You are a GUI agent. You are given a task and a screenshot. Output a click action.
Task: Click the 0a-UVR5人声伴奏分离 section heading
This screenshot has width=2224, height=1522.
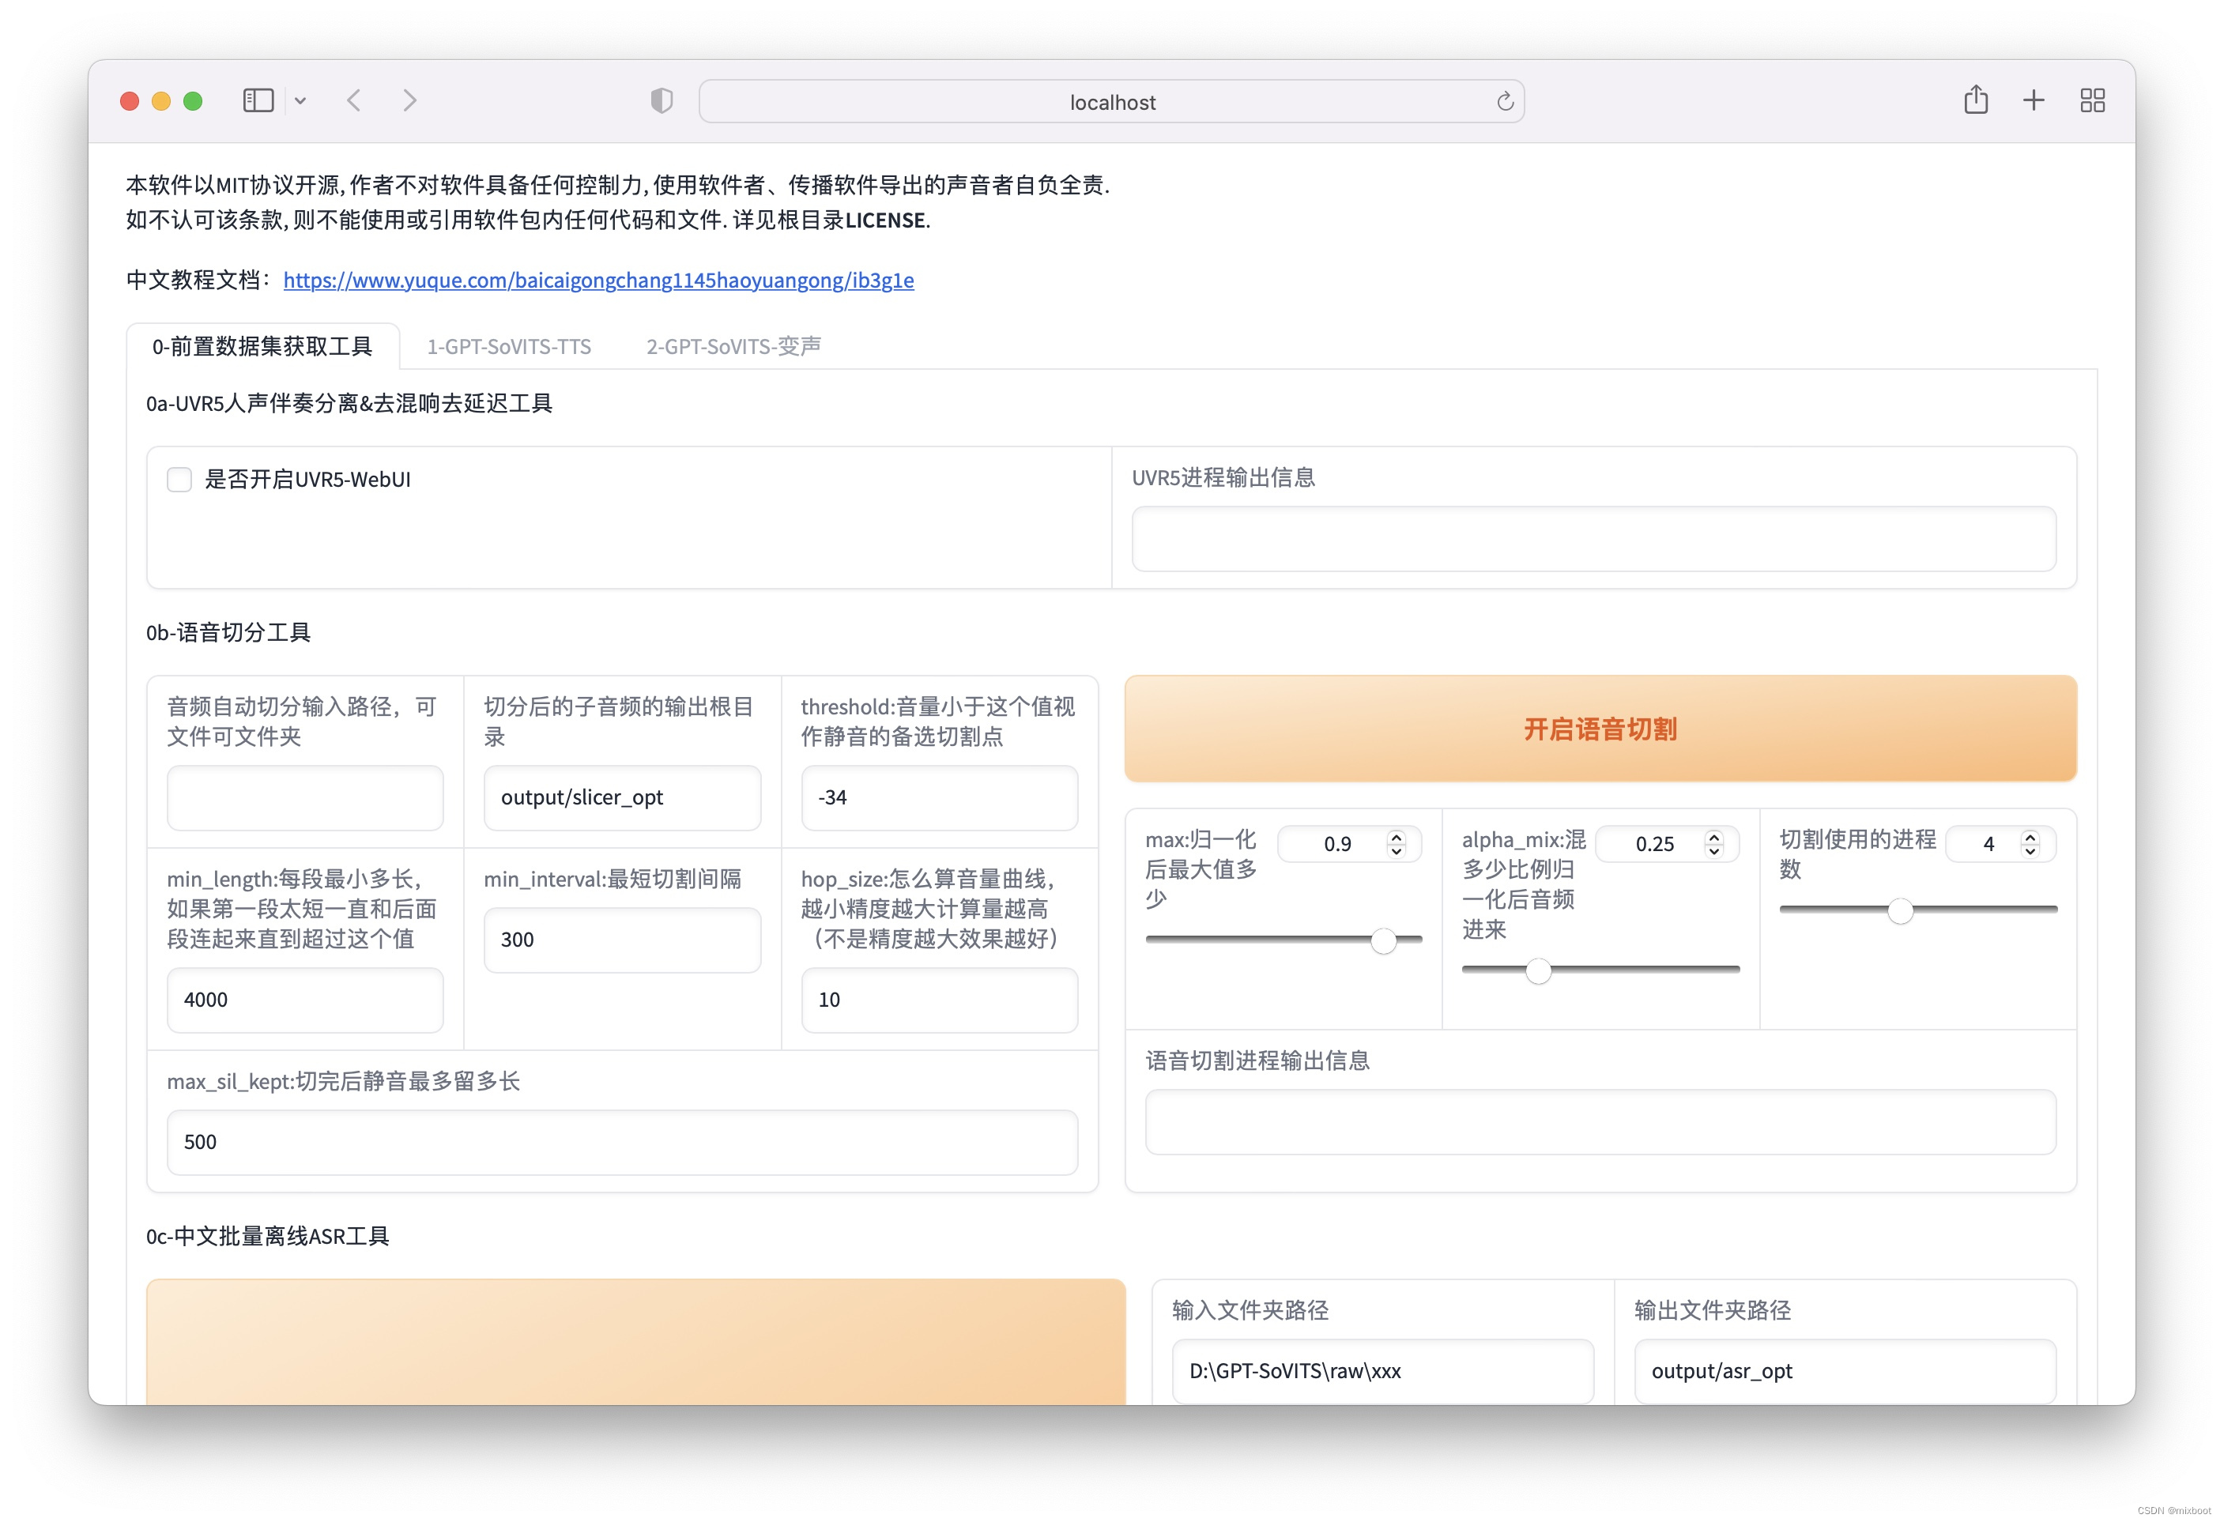[349, 404]
